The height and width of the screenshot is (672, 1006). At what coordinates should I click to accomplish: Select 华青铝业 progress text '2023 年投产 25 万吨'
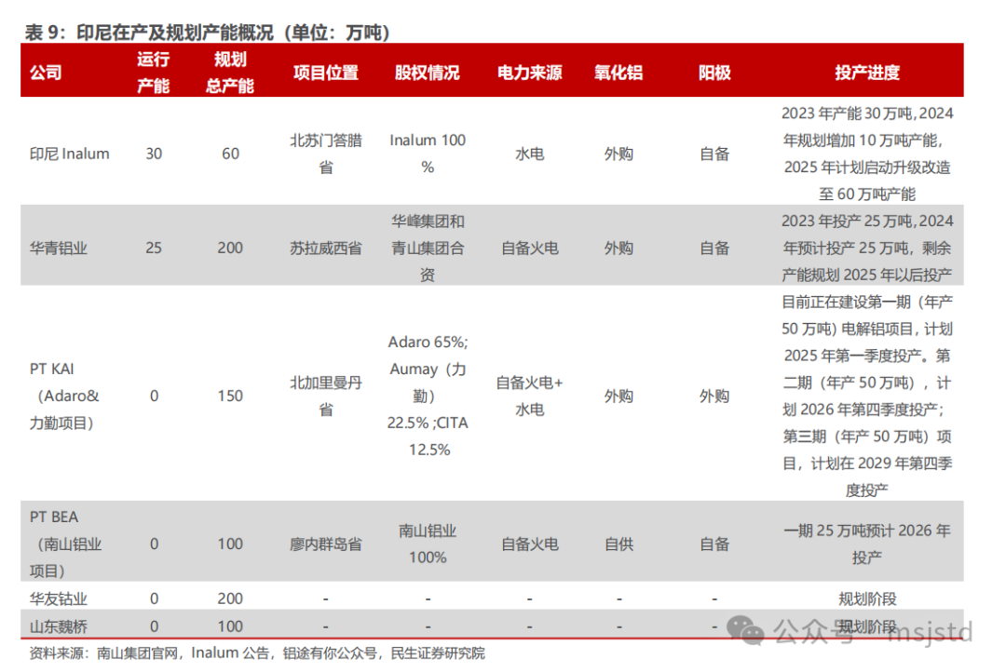[x=847, y=222]
